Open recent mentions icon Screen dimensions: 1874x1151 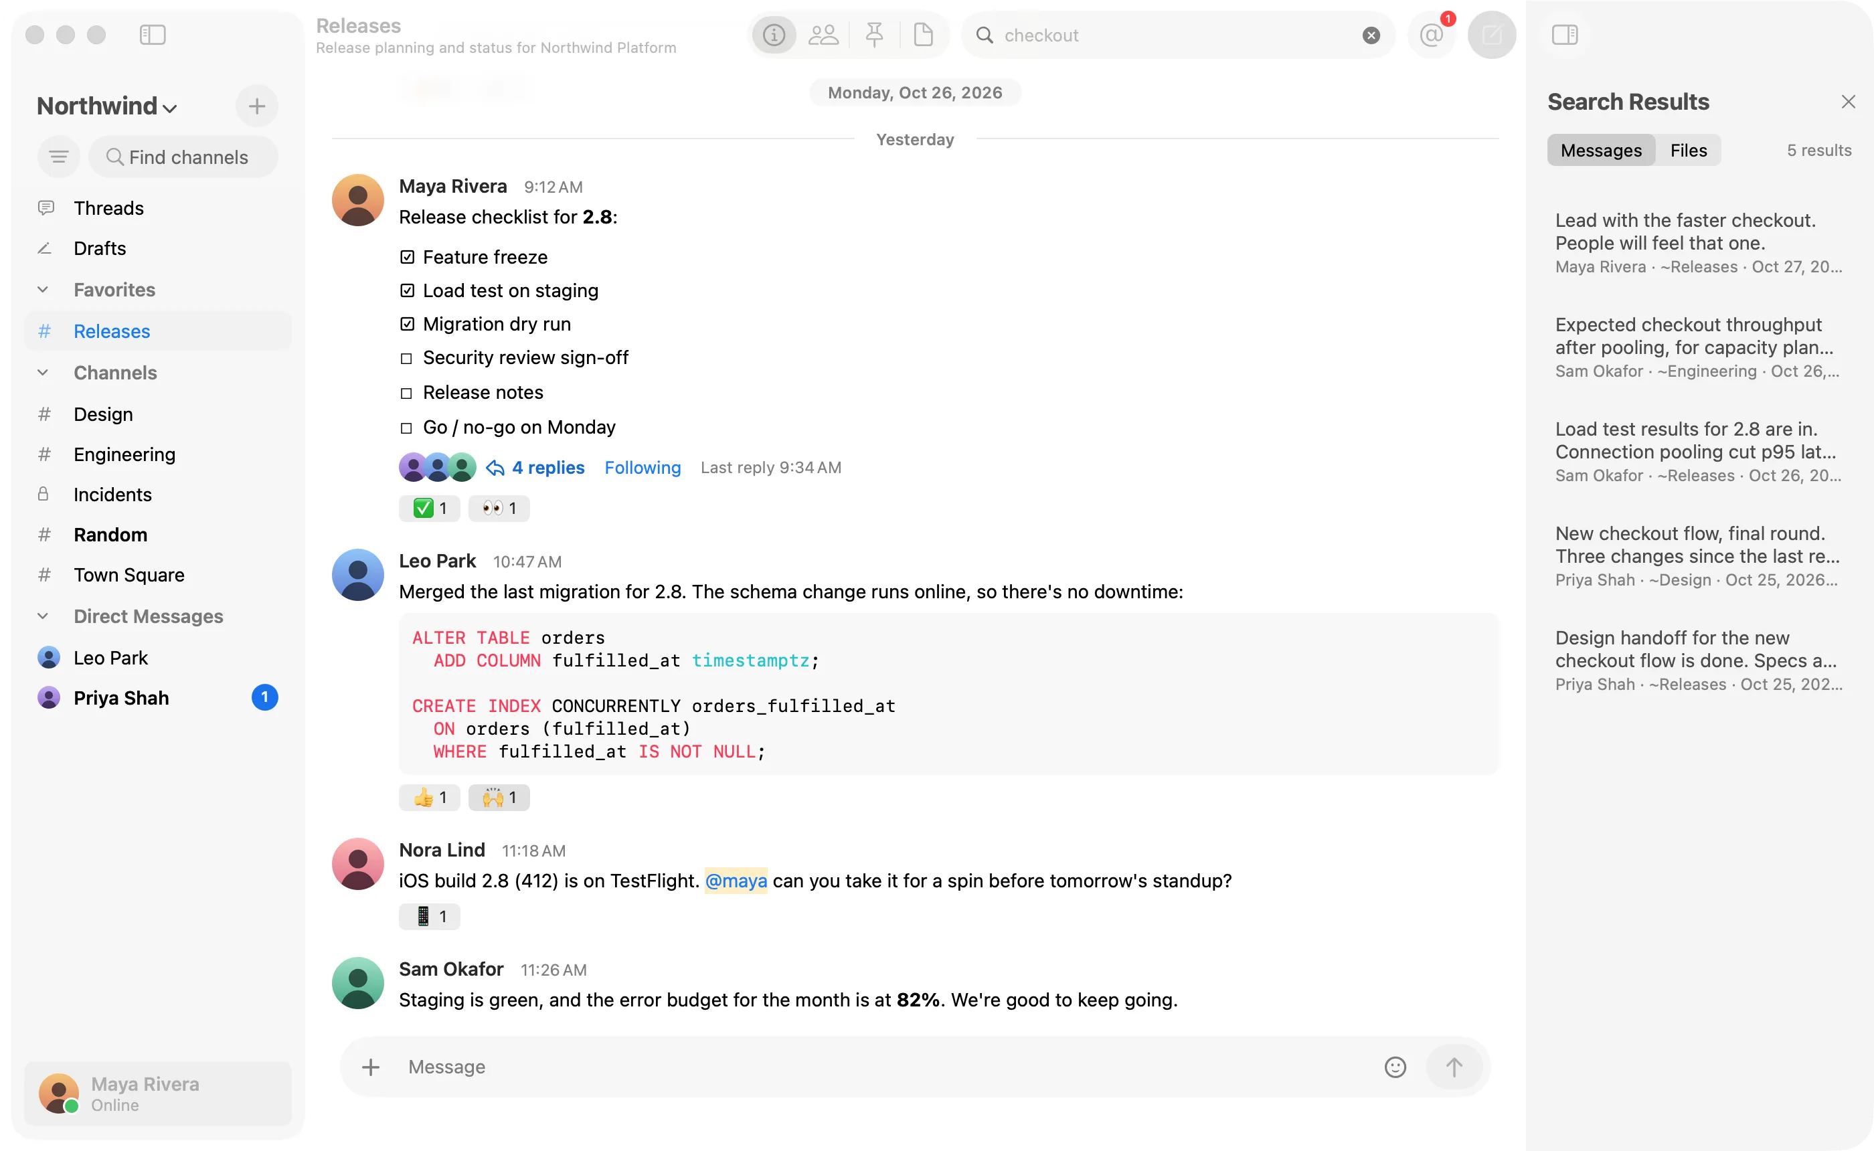1432,35
